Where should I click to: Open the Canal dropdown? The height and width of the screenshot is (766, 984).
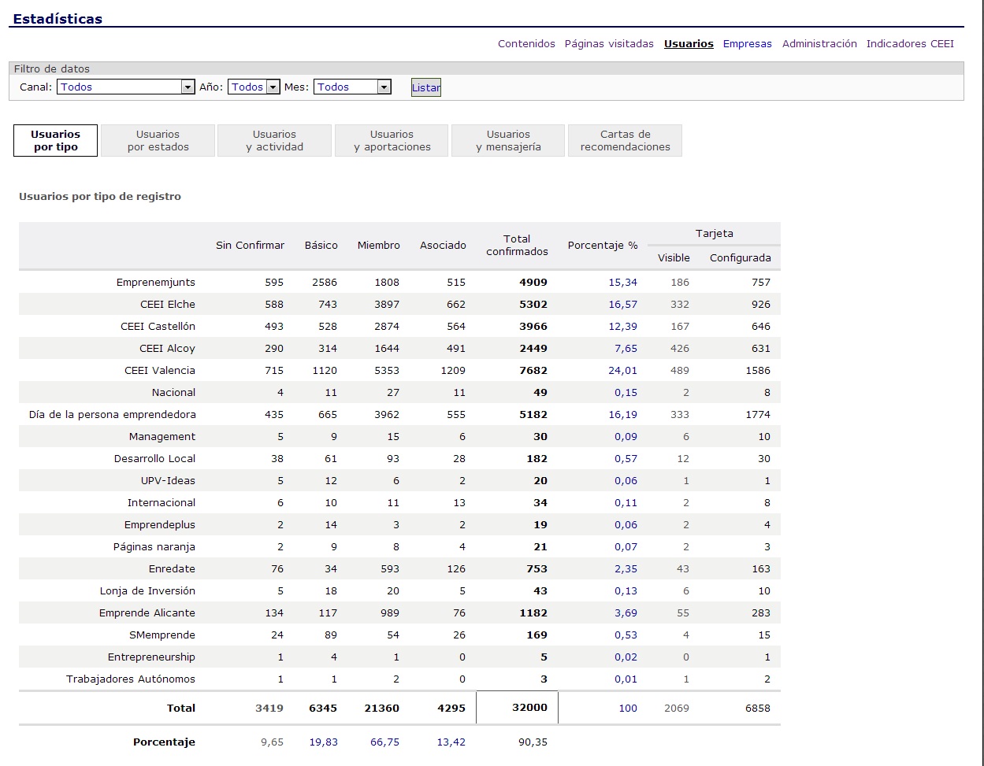(x=126, y=87)
